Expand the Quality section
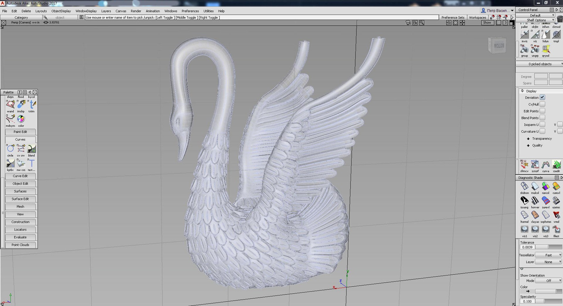This screenshot has height=306, width=563. point(528,145)
